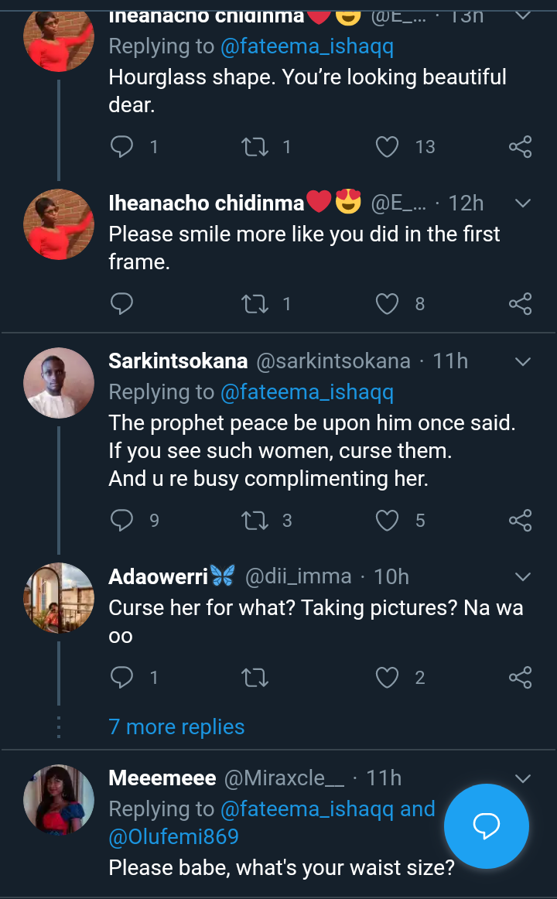Screen dimensions: 557x899
Task: Retweet Sarkintsokana's tweet
Action: click(252, 520)
